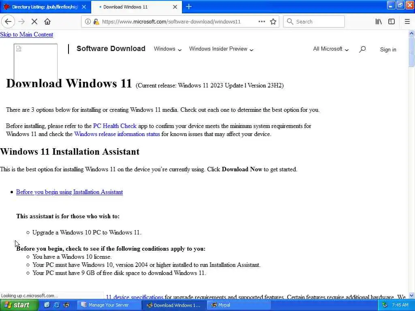Image resolution: width=415 pixels, height=311 pixels.
Task: Click the 'Current release' version text
Action: (x=210, y=85)
